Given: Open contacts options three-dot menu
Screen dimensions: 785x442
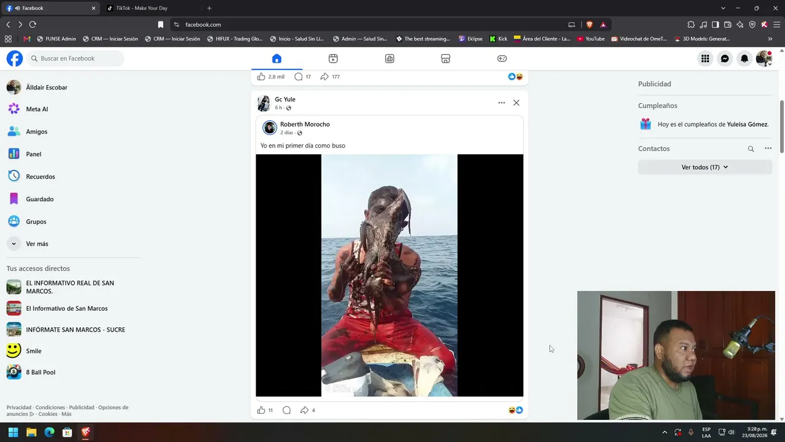Looking at the screenshot, I should pyautogui.click(x=768, y=149).
